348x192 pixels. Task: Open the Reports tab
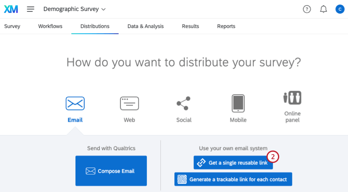coord(226,26)
